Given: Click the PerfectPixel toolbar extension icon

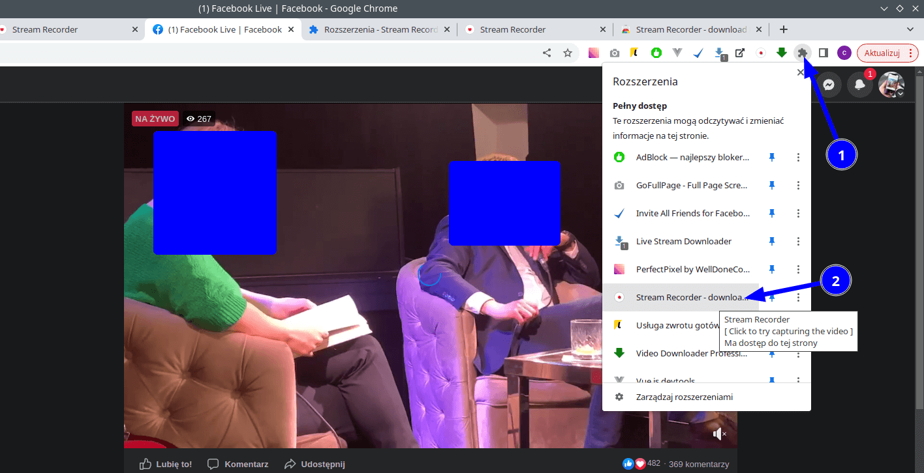Looking at the screenshot, I should [x=594, y=53].
